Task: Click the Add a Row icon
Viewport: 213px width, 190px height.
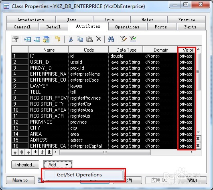Action: tap(37, 39)
